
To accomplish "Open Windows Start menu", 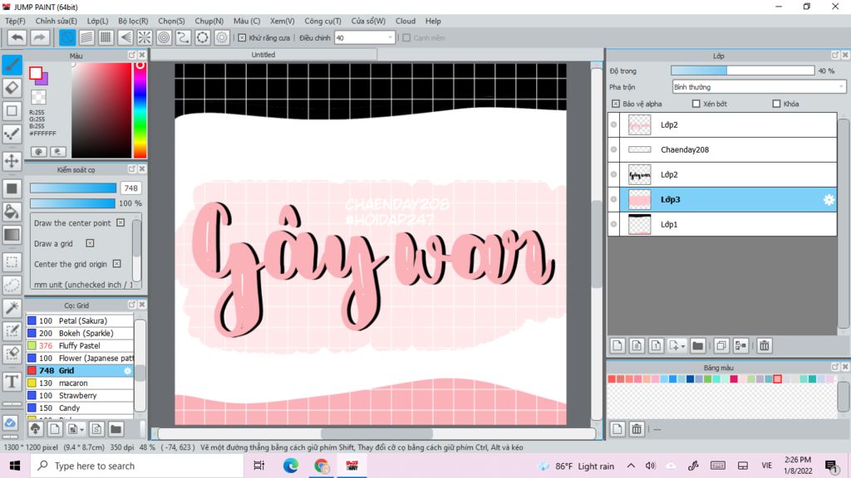I will click(x=15, y=466).
